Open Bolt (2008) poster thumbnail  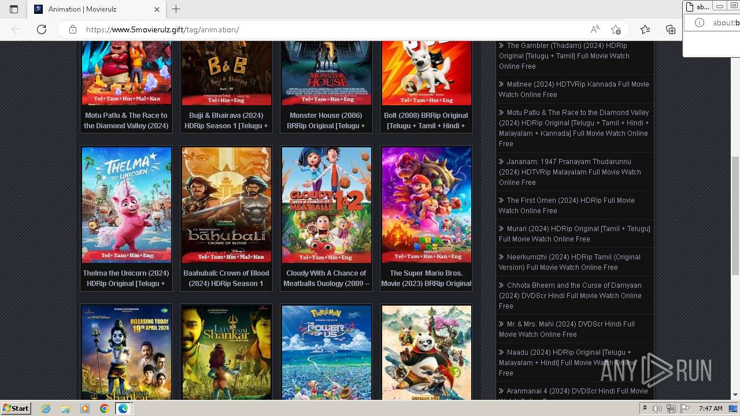point(427,73)
